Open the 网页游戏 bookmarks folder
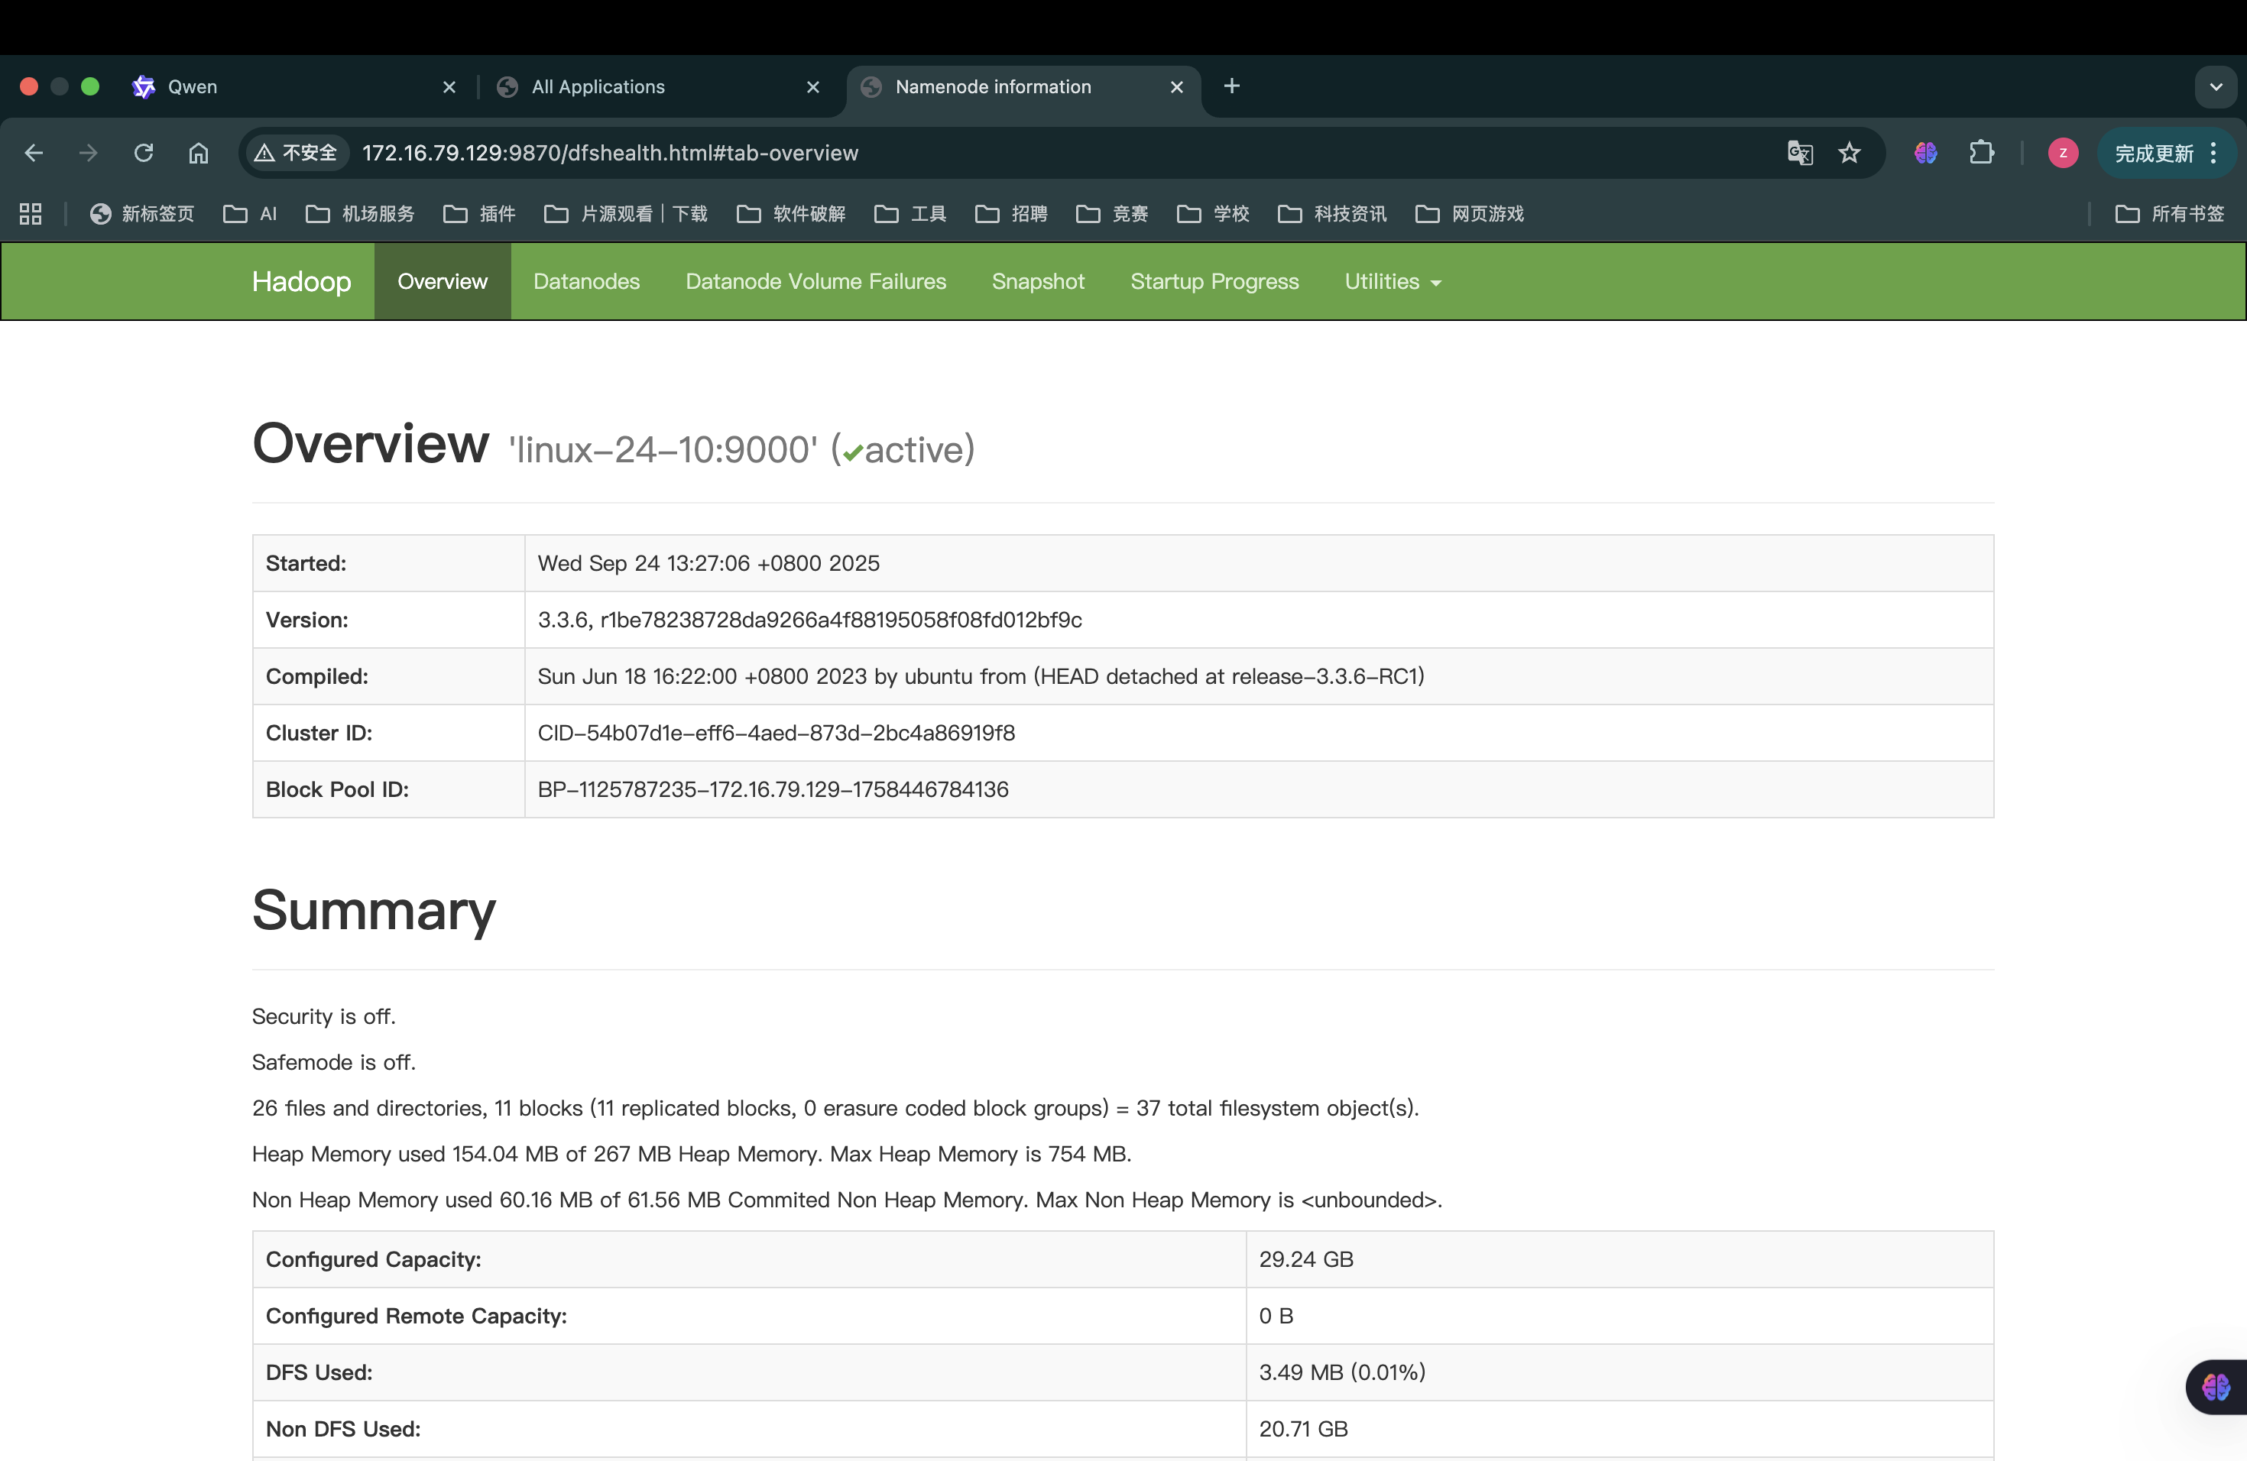2247x1461 pixels. [x=1470, y=214]
